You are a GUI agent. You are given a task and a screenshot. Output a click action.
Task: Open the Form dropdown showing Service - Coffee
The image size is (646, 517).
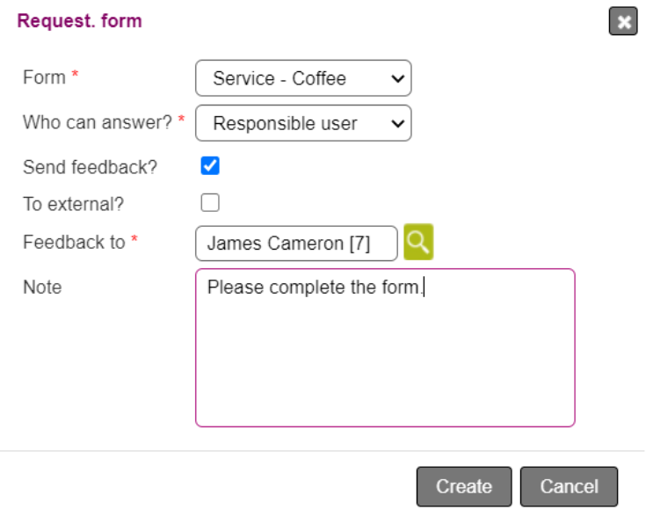click(x=303, y=78)
